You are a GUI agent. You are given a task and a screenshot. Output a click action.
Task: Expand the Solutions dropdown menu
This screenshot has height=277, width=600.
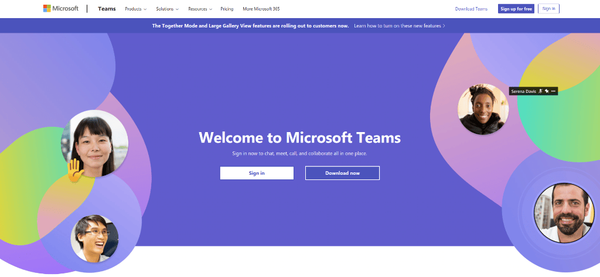click(x=167, y=9)
